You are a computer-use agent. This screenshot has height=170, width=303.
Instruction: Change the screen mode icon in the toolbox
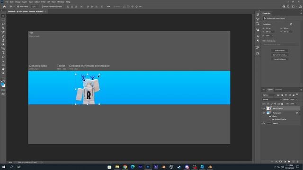3,94
